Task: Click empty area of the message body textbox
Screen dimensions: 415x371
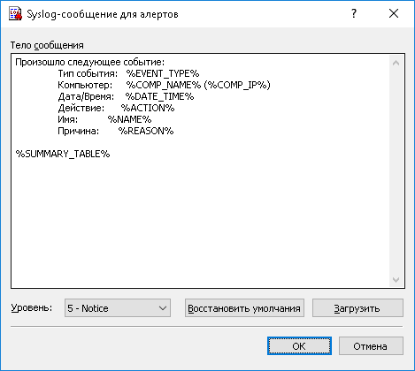Action: [x=201, y=221]
